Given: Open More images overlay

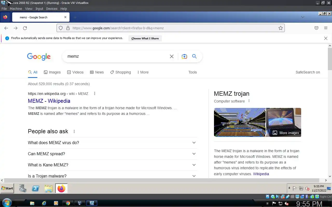Looking at the screenshot, I should point(286,133).
